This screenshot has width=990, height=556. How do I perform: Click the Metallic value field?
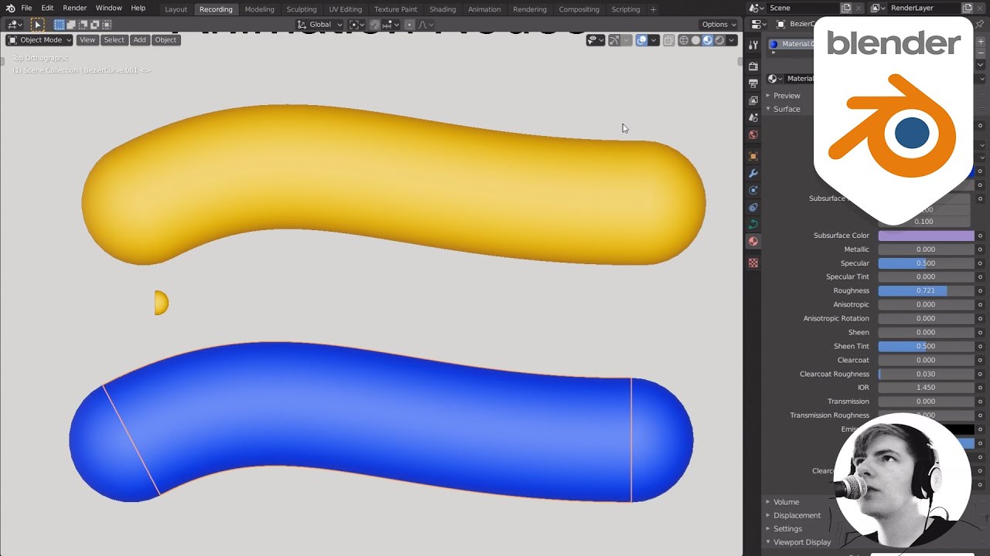[926, 249]
